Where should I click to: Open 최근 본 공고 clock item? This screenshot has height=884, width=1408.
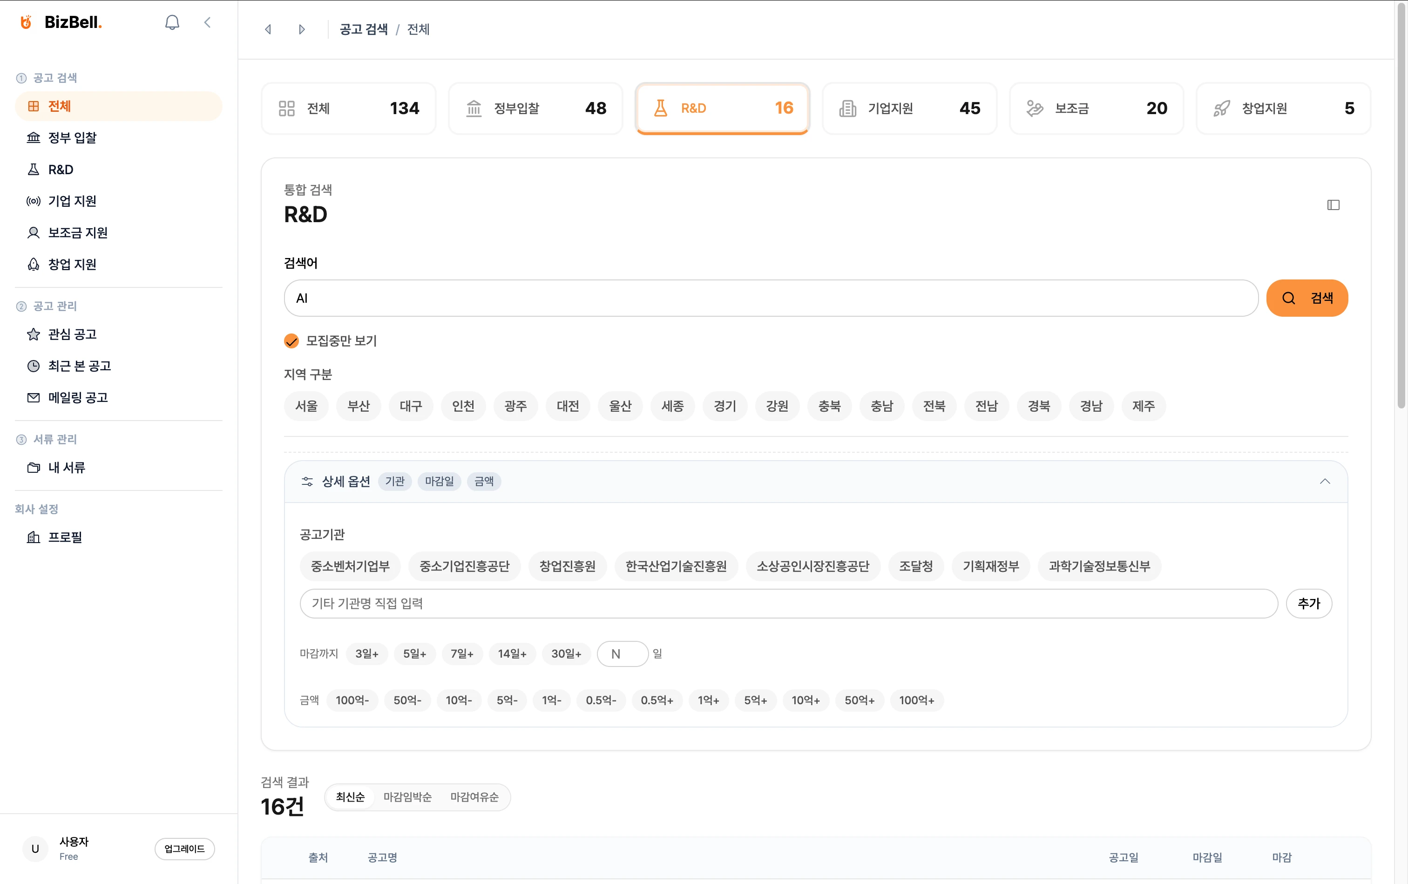click(79, 366)
